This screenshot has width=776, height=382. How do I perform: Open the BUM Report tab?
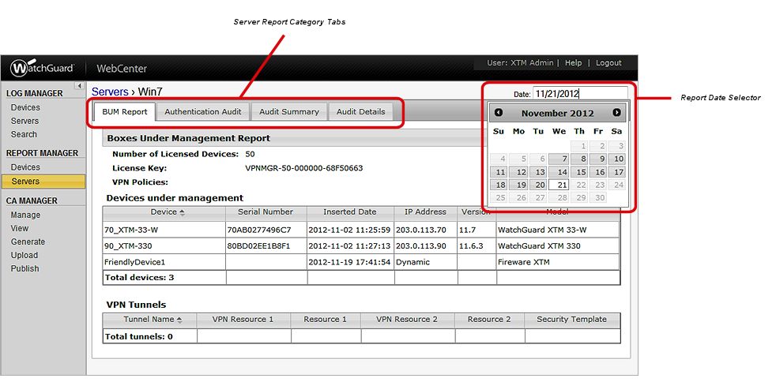[x=125, y=112]
